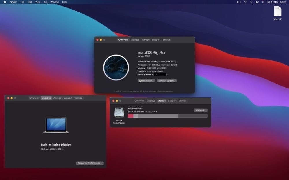Screen dimensions: 289x180
Task: Click the "macOS Big Sur" title text
Action: pyautogui.click(x=151, y=53)
